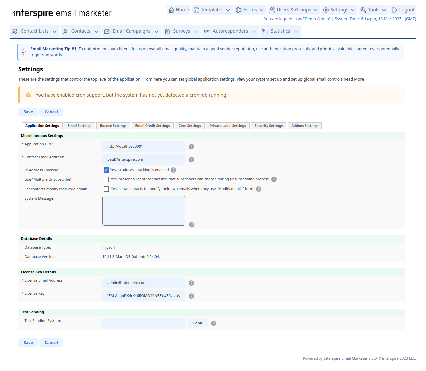Click the Contact Lists people icon
The width and height of the screenshot is (426, 371).
pyautogui.click(x=15, y=31)
